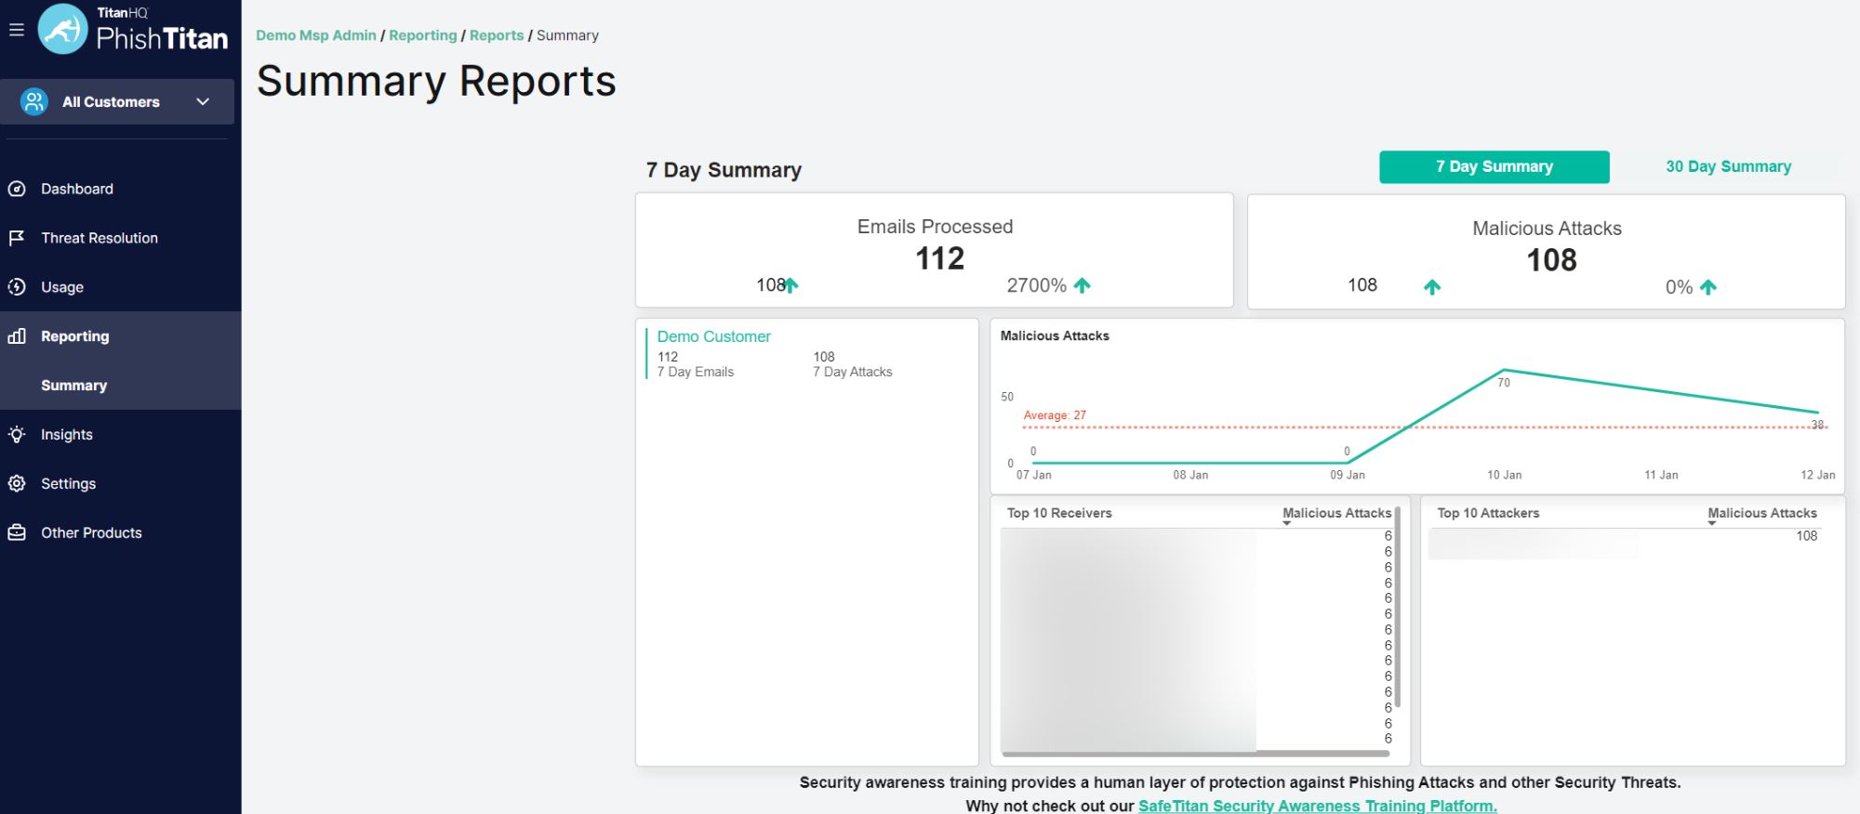The width and height of the screenshot is (1860, 814).
Task: Switch to 30 Day Summary tab
Action: (1728, 166)
